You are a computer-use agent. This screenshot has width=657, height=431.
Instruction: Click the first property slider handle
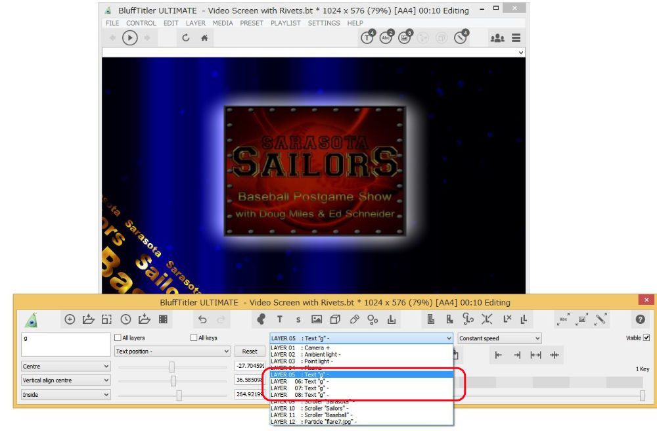pyautogui.click(x=171, y=367)
